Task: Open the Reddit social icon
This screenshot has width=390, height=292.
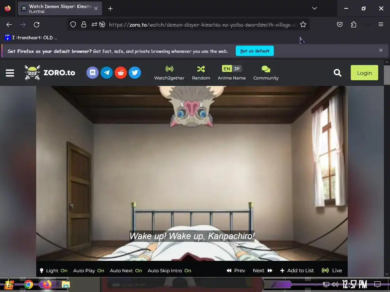Action: tap(121, 73)
